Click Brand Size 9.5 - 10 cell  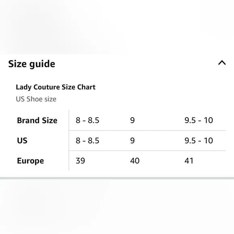coord(198,120)
